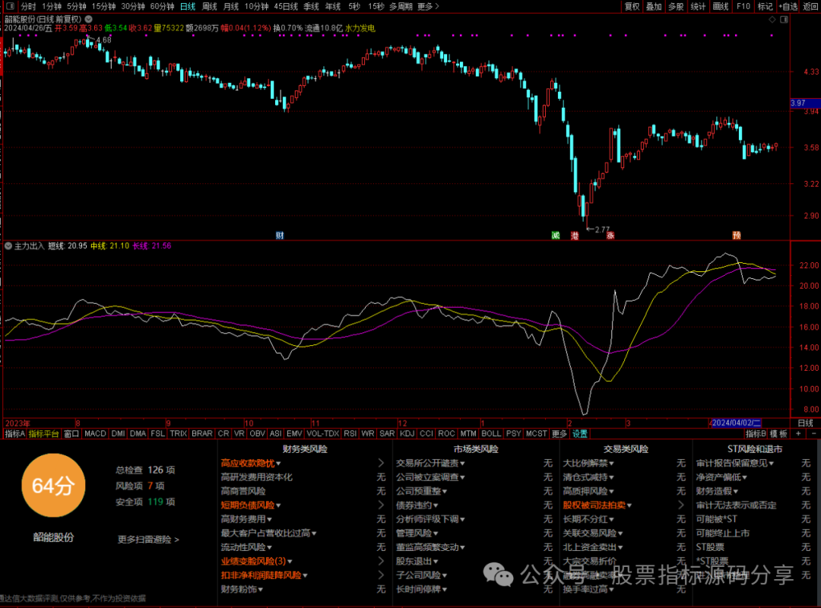The height and width of the screenshot is (608, 821).
Task: Click the 叠加 overlay toolbar button
Action: point(654,6)
